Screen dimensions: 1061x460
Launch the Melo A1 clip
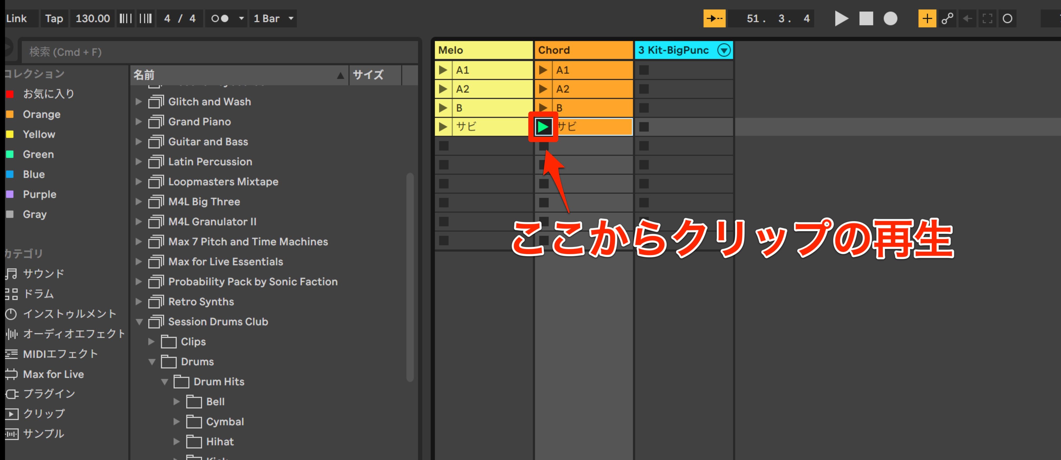(x=443, y=70)
